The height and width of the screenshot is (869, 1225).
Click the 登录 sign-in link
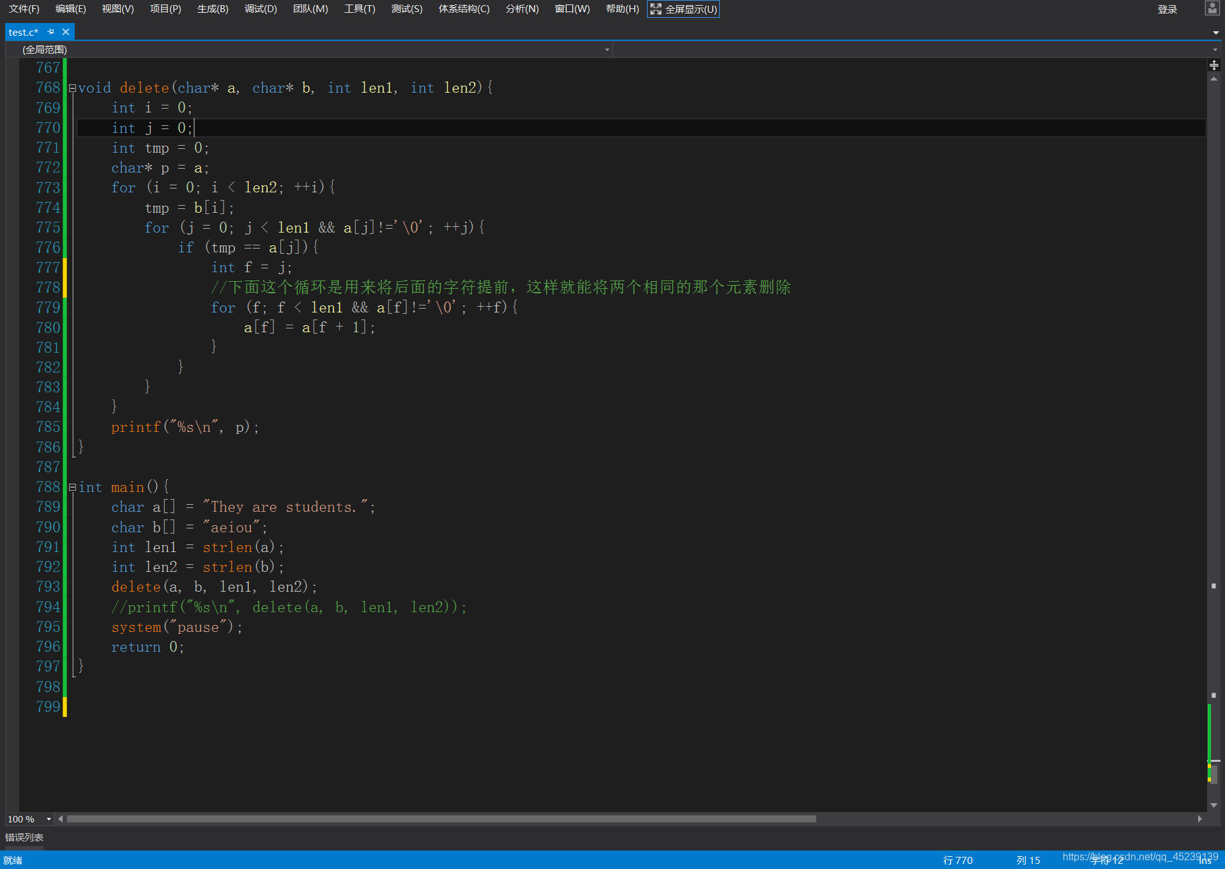pyautogui.click(x=1167, y=9)
